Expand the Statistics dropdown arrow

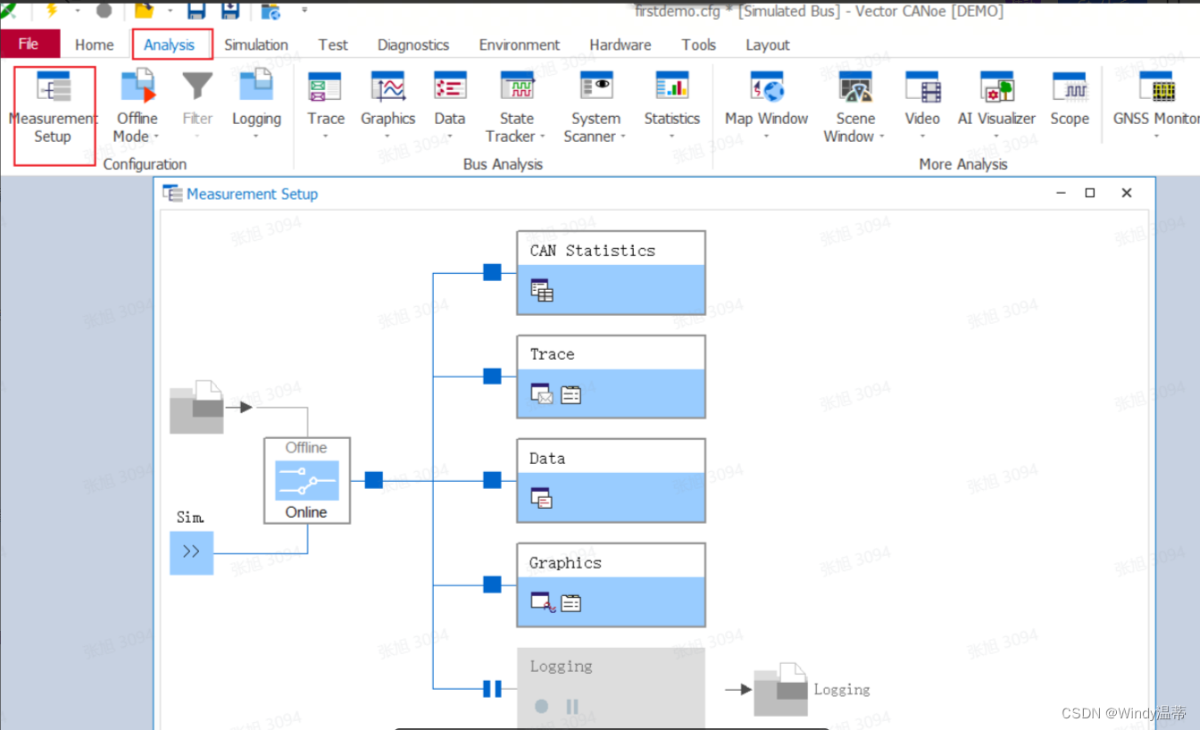(x=672, y=137)
